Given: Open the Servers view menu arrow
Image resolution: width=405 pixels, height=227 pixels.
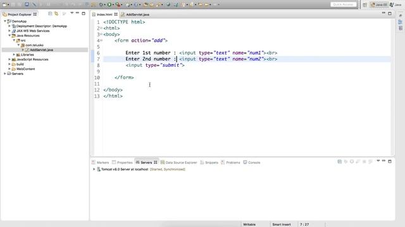Looking at the screenshot, I should pos(378,161).
